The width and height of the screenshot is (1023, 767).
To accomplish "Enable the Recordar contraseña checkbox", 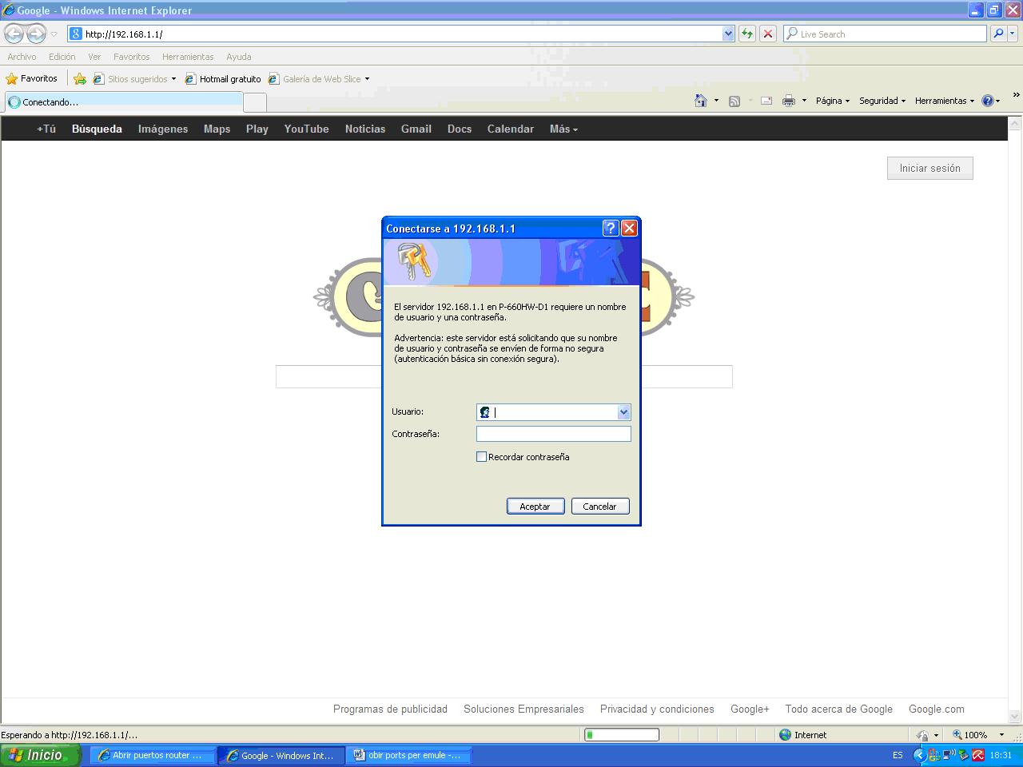I will pyautogui.click(x=481, y=457).
